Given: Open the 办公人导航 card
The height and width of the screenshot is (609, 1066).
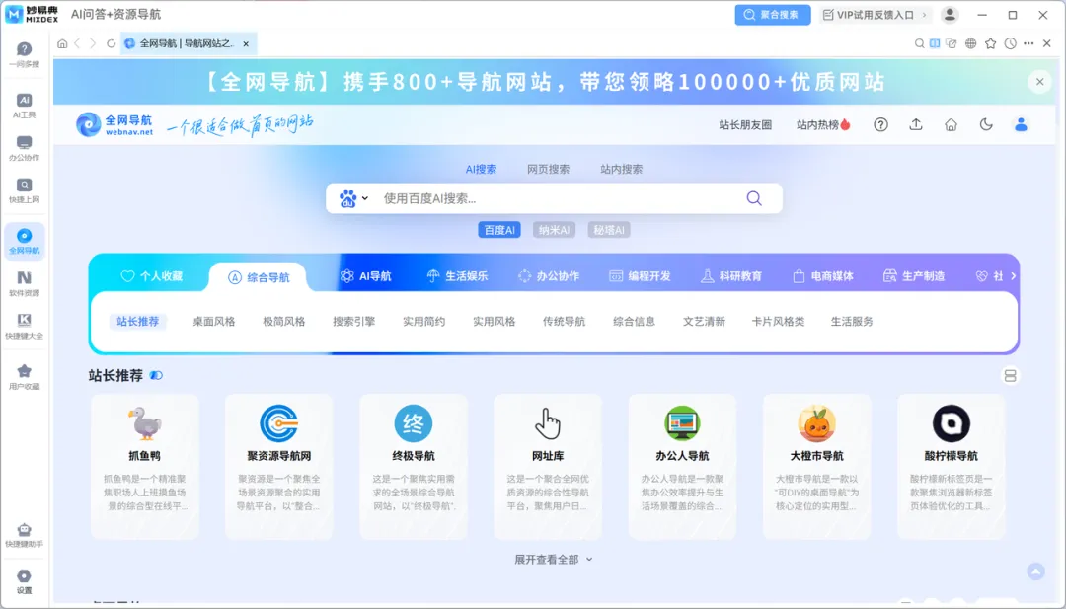Looking at the screenshot, I should pos(682,466).
